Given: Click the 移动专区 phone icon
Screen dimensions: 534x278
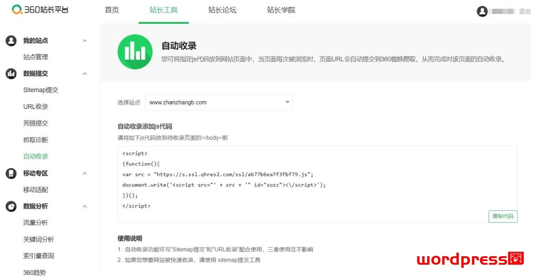Looking at the screenshot, I should click(x=11, y=173).
